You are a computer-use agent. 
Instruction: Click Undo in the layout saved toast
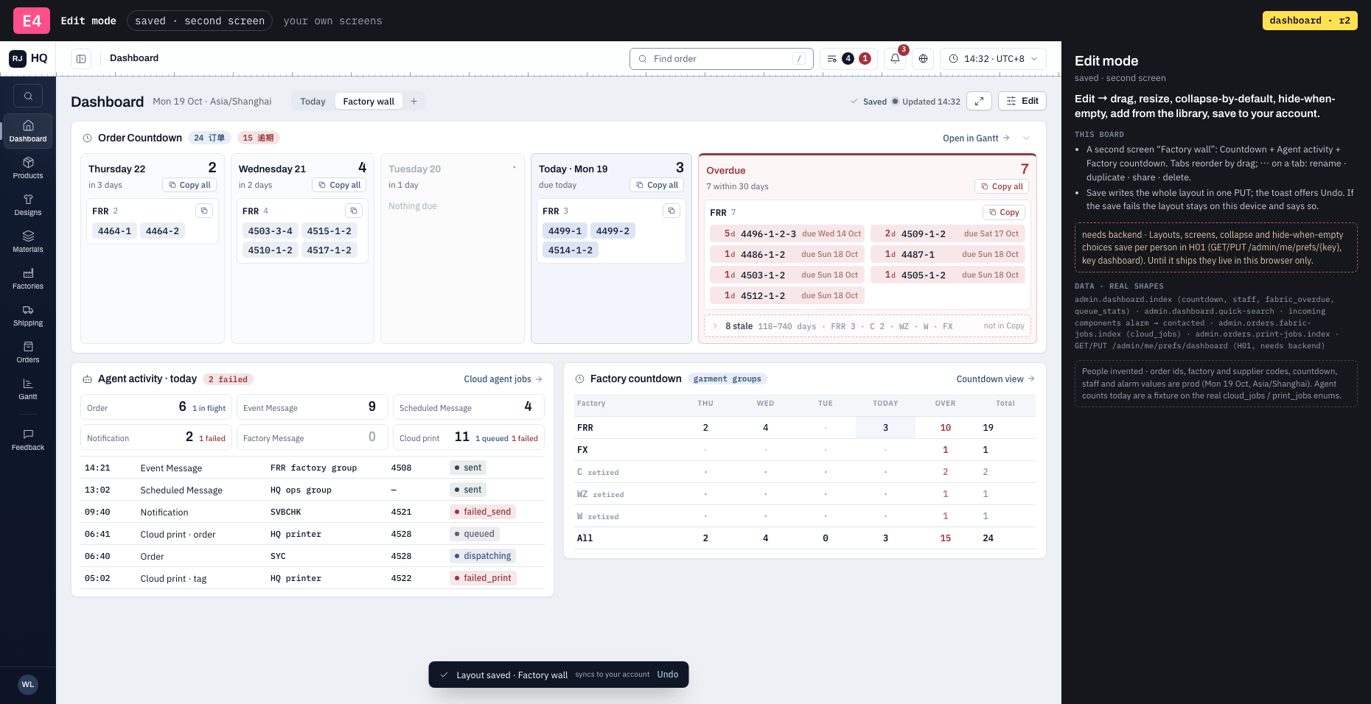point(668,675)
